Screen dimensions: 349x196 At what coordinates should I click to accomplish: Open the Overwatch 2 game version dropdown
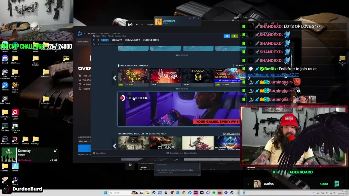coord(85,141)
